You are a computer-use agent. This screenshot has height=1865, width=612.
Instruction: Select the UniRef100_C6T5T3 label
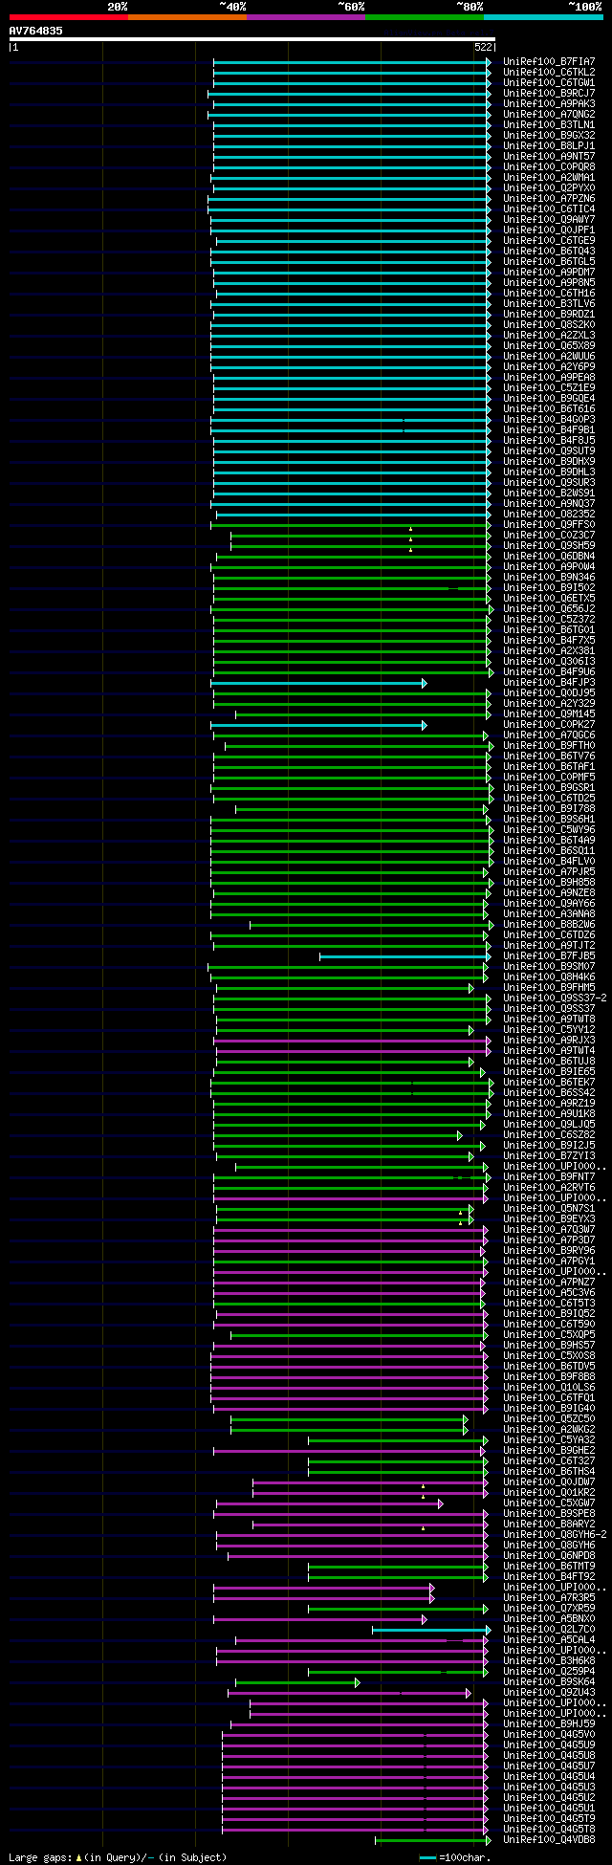click(x=549, y=1303)
